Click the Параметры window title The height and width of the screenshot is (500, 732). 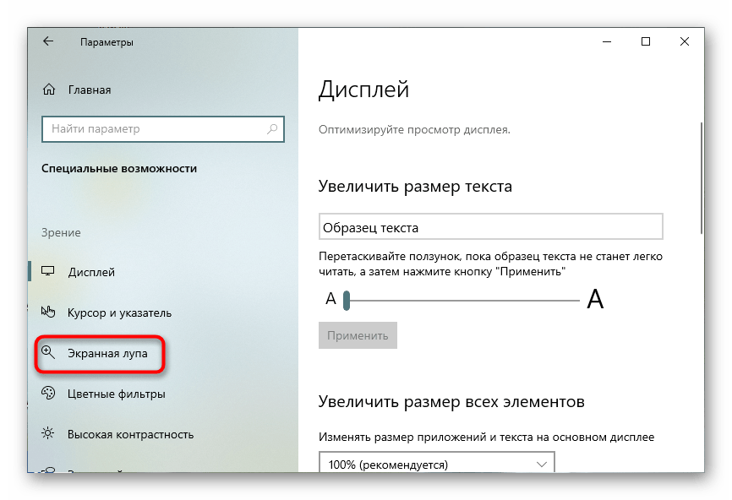tap(107, 42)
